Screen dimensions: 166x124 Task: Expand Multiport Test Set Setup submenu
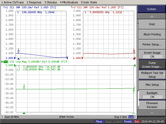(152, 75)
